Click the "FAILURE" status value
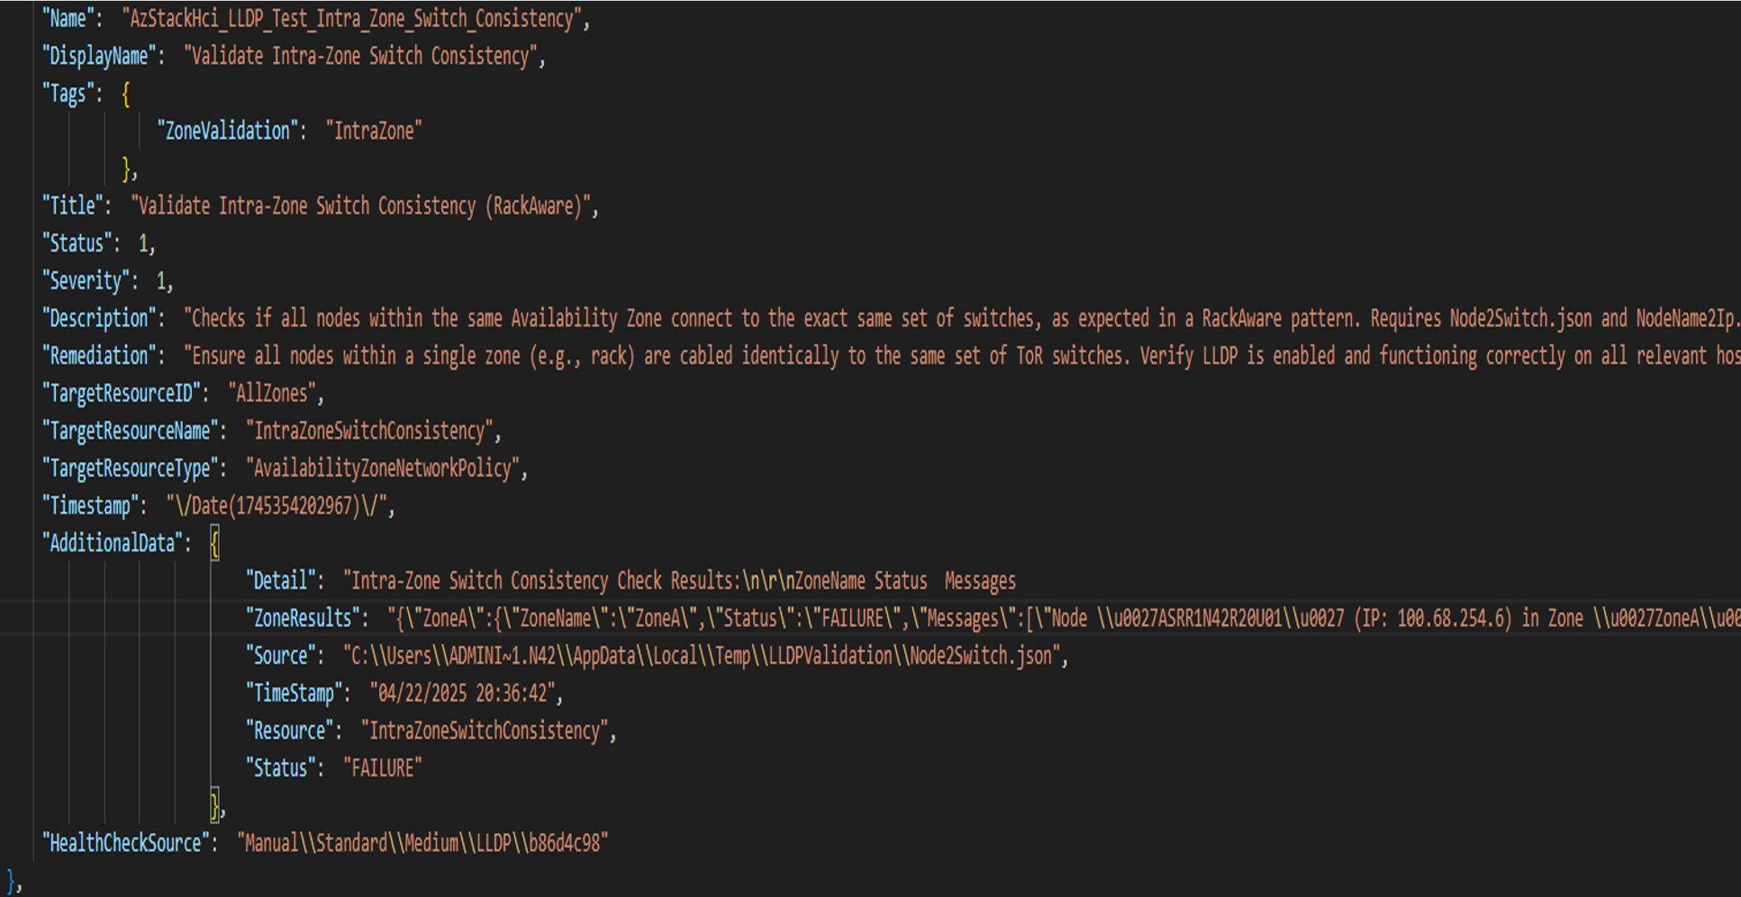 click(x=383, y=768)
